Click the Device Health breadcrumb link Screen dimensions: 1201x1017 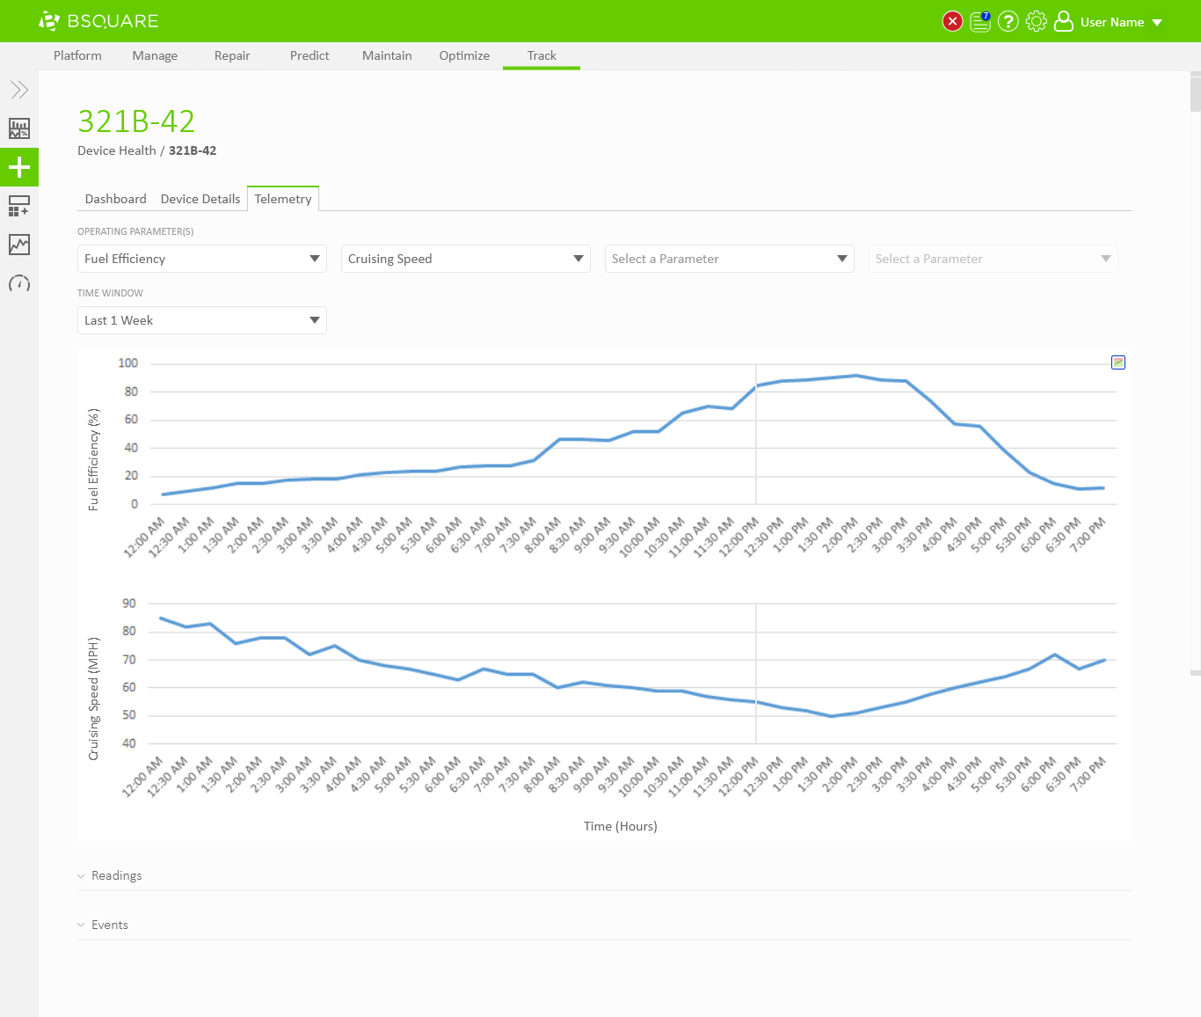point(116,150)
